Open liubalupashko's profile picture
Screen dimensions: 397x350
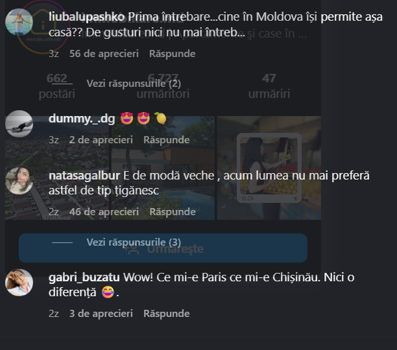click(19, 22)
